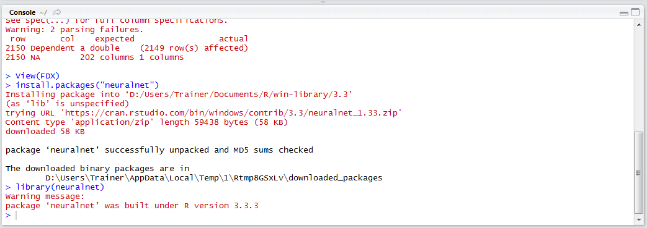Viewport: 647px width, 228px height.
Task: Click the "Warning: 2 parsing failures." line
Action: [x=74, y=30]
